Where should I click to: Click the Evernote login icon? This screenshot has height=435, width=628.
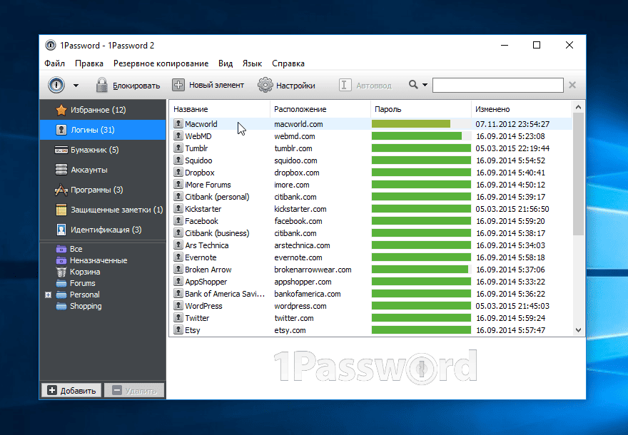pos(178,257)
